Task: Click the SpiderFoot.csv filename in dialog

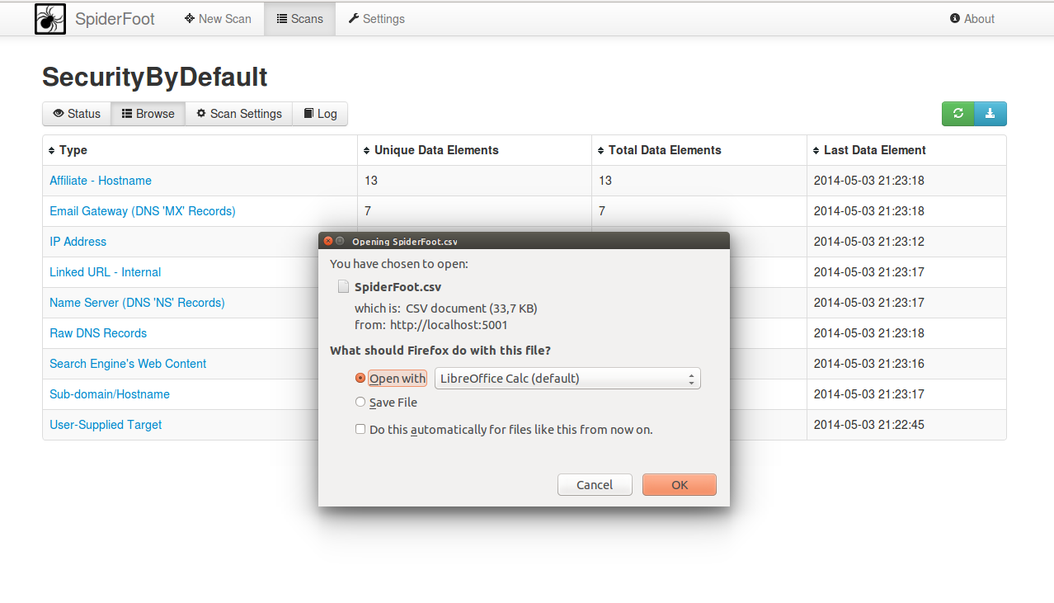Action: click(x=398, y=287)
